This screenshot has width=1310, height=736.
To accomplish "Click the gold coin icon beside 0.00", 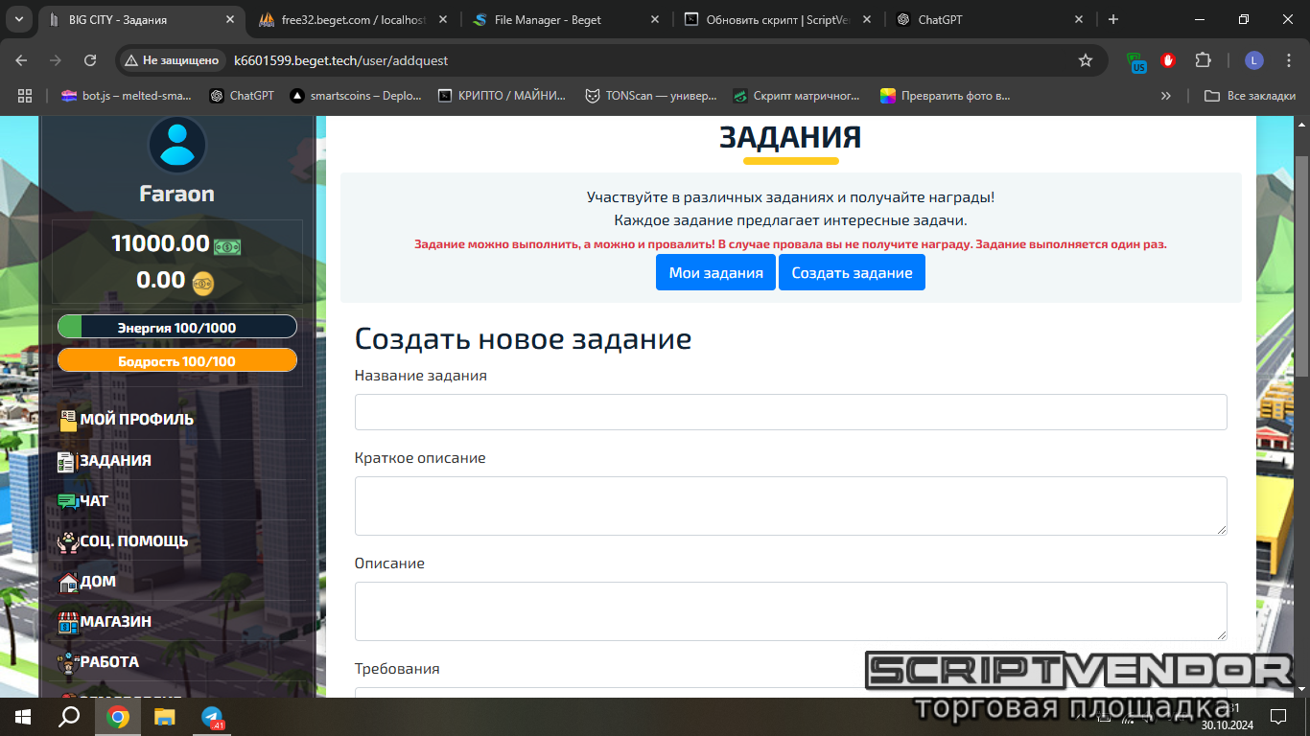I will coord(203,283).
